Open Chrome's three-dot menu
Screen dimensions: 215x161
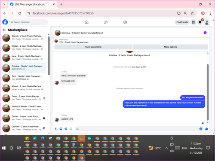(x=210, y=13)
